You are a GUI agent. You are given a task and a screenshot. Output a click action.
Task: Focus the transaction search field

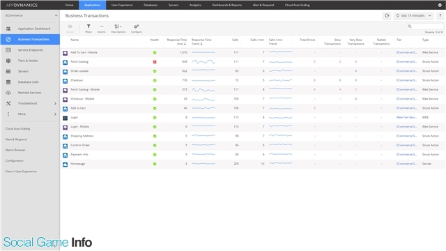click(x=425, y=26)
